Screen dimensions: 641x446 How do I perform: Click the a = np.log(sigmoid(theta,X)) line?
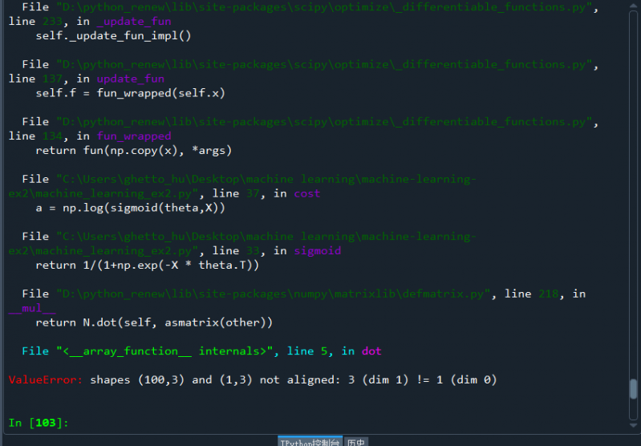[x=130, y=208]
